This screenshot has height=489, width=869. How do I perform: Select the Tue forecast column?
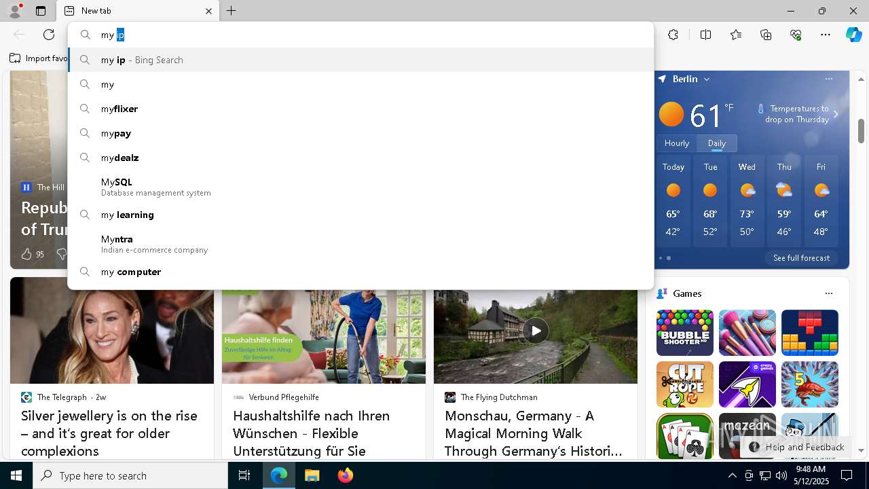coord(710,200)
